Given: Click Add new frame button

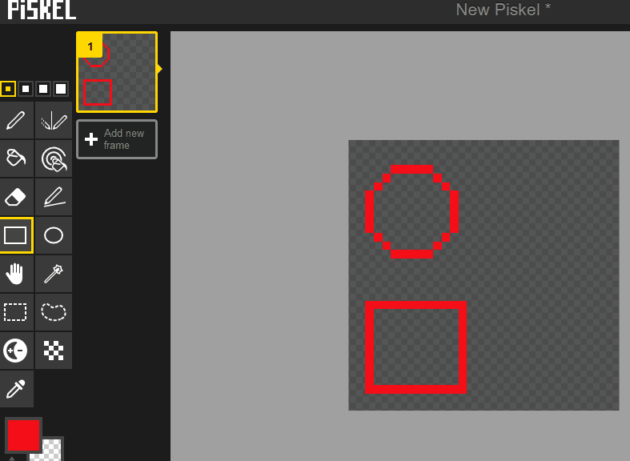Looking at the screenshot, I should pos(117,139).
